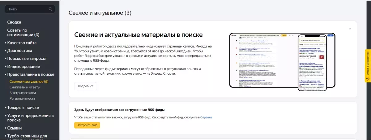Open the Справке help link
The image size is (371, 140).
point(206,117)
